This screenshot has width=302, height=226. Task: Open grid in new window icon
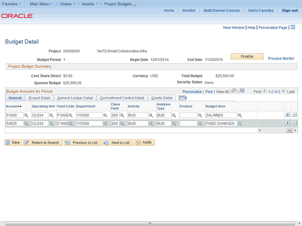(234, 91)
